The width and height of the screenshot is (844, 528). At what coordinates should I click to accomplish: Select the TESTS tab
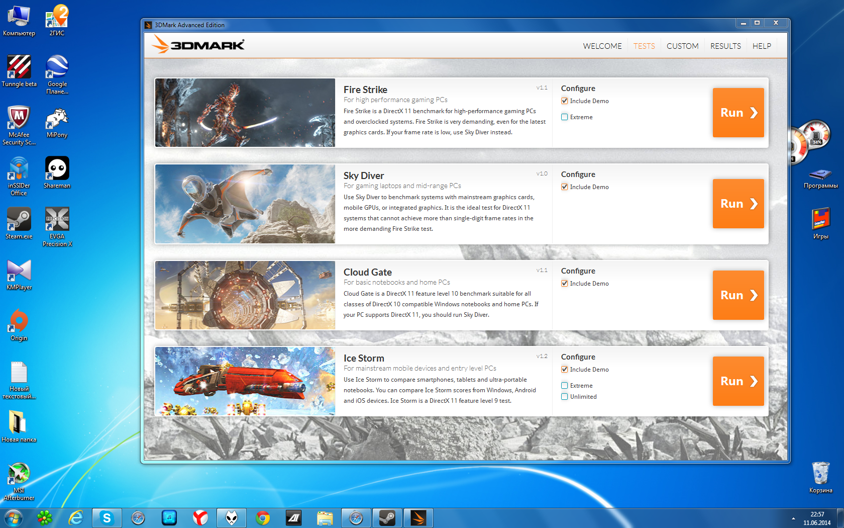click(644, 46)
